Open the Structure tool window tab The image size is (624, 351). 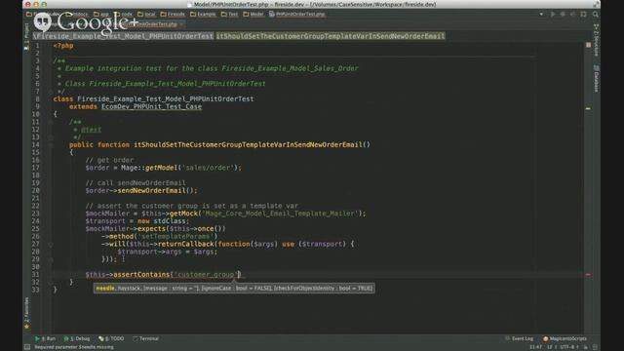596,40
